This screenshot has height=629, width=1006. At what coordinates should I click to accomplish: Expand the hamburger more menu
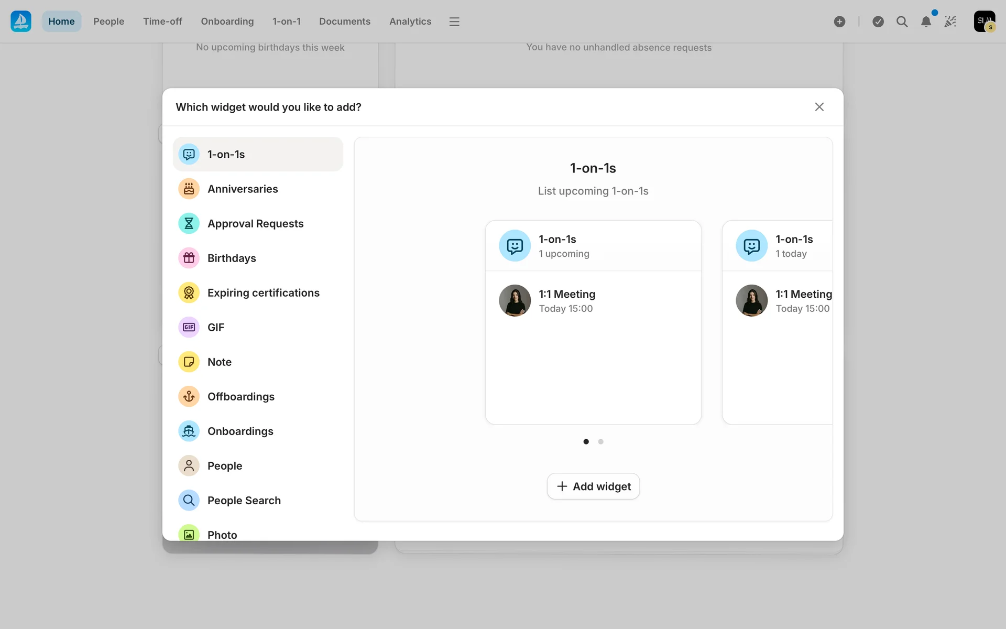454,21
